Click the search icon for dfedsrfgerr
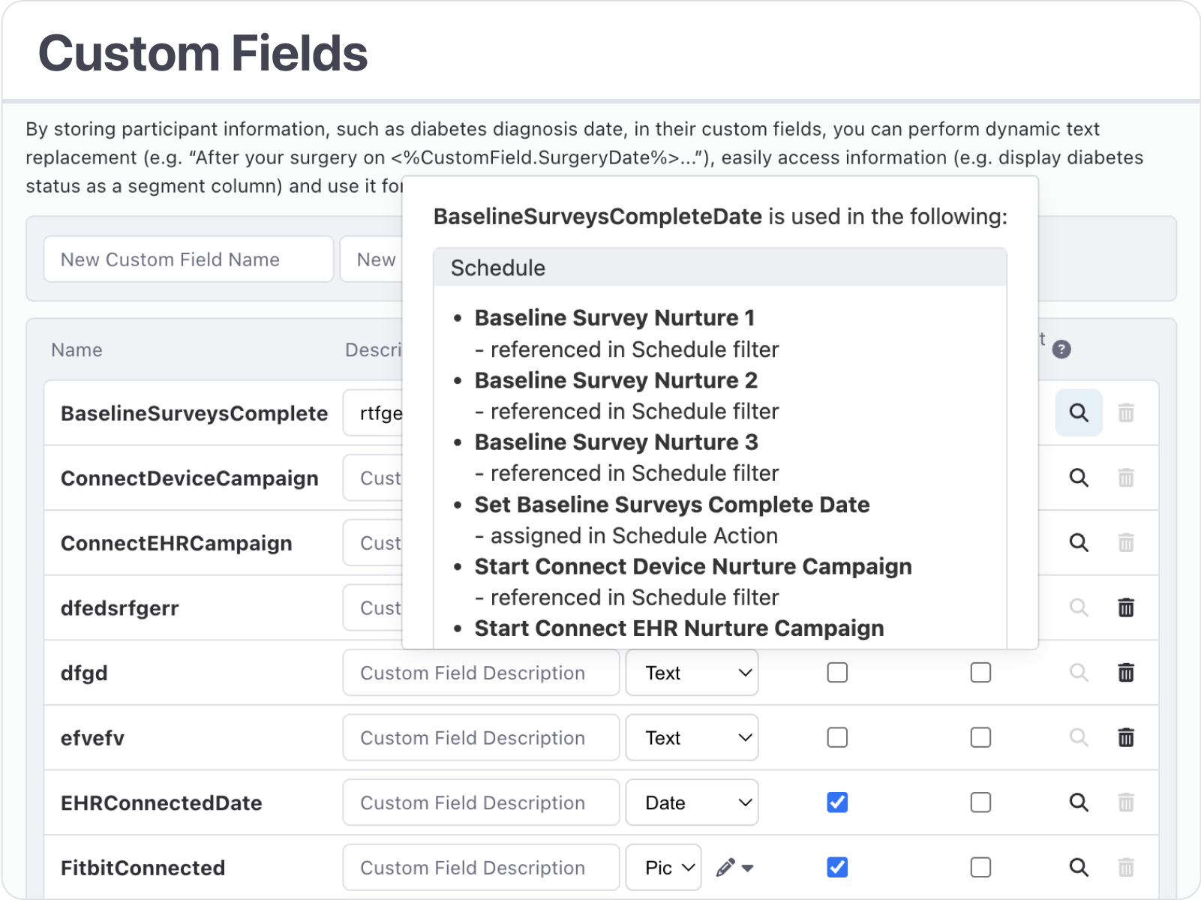Viewport: 1201px width, 900px height. click(x=1079, y=607)
